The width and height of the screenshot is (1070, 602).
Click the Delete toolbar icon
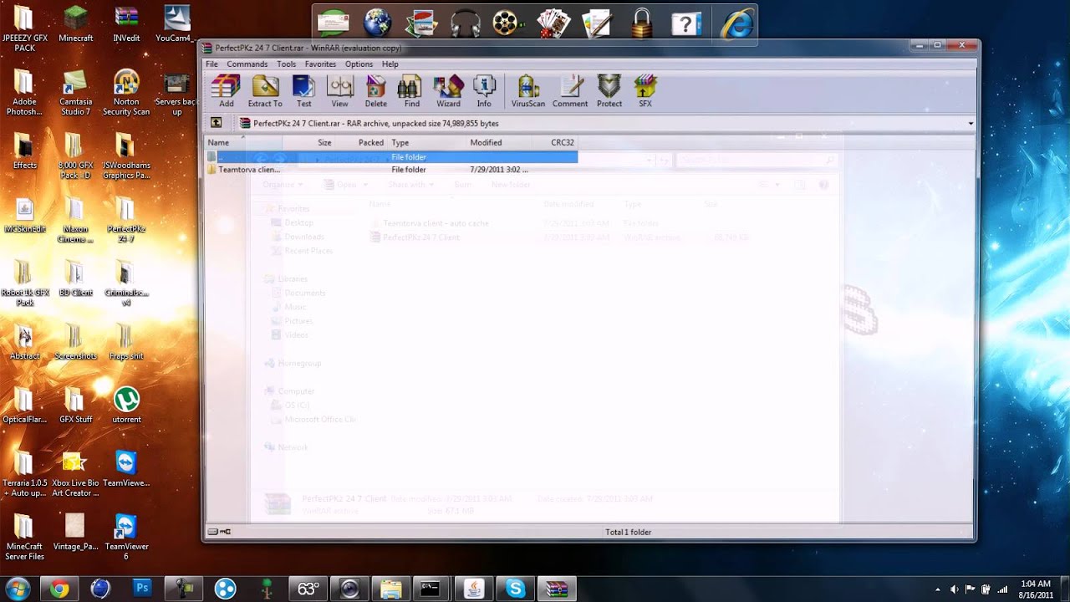coord(376,91)
